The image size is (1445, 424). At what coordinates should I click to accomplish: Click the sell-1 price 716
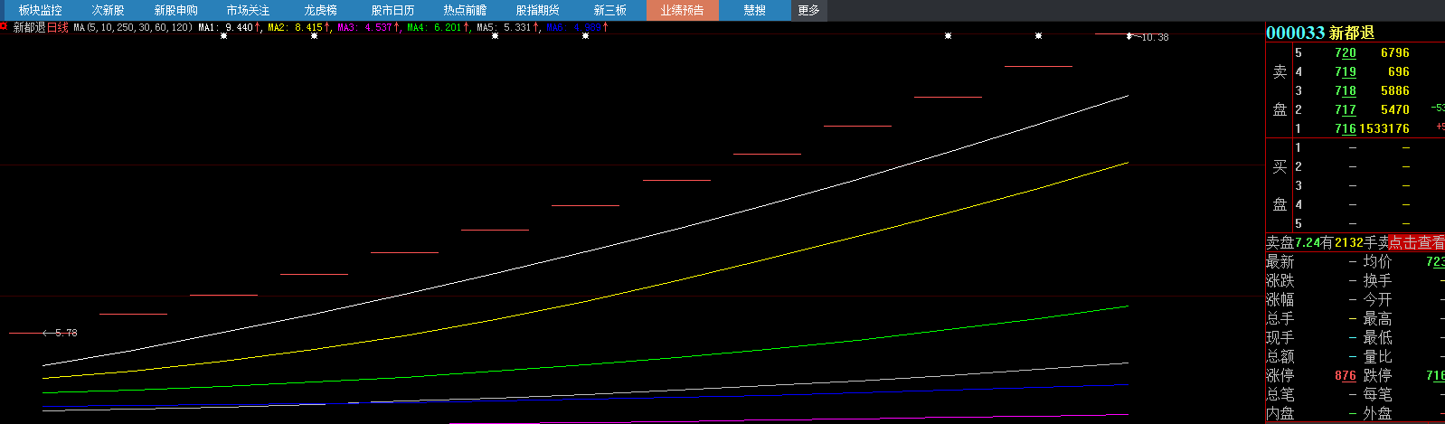point(1345,128)
